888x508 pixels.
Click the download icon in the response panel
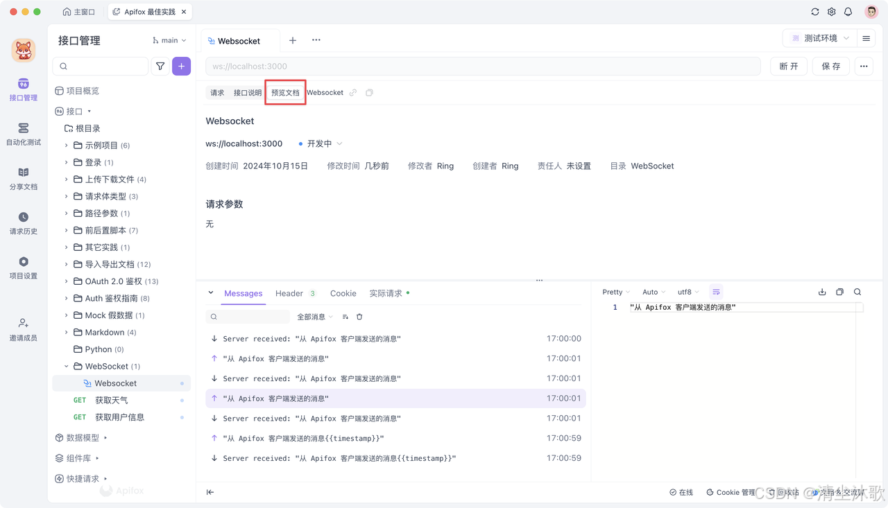click(x=822, y=292)
